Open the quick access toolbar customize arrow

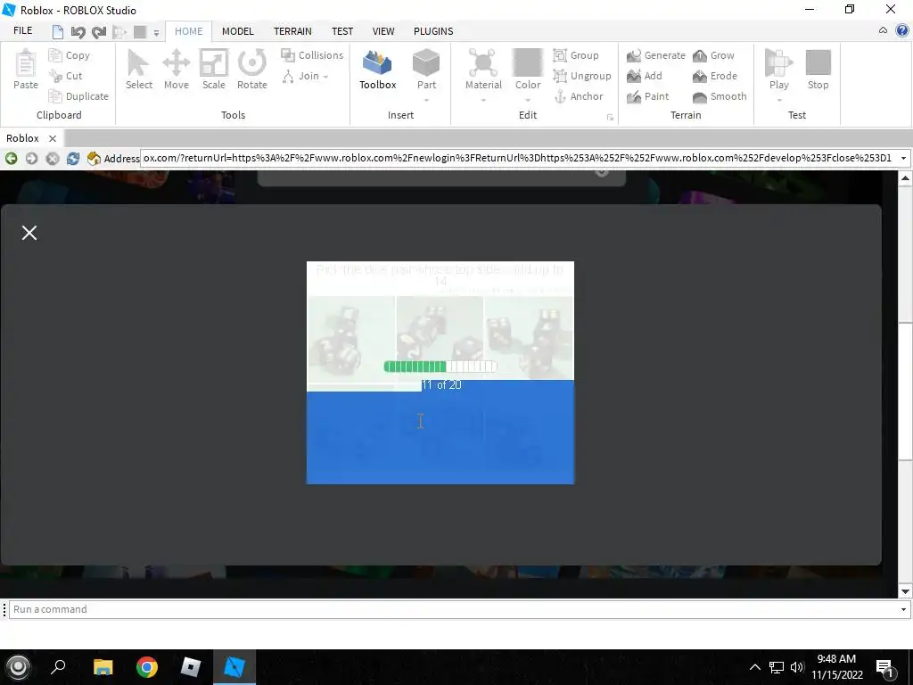(156, 33)
